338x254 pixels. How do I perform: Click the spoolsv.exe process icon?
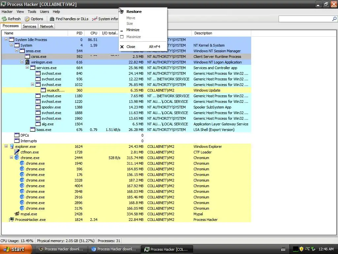(38, 107)
